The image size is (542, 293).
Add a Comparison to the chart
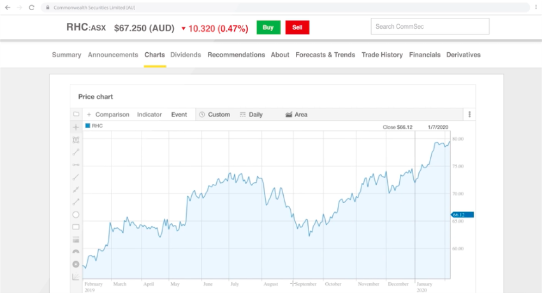pos(108,115)
